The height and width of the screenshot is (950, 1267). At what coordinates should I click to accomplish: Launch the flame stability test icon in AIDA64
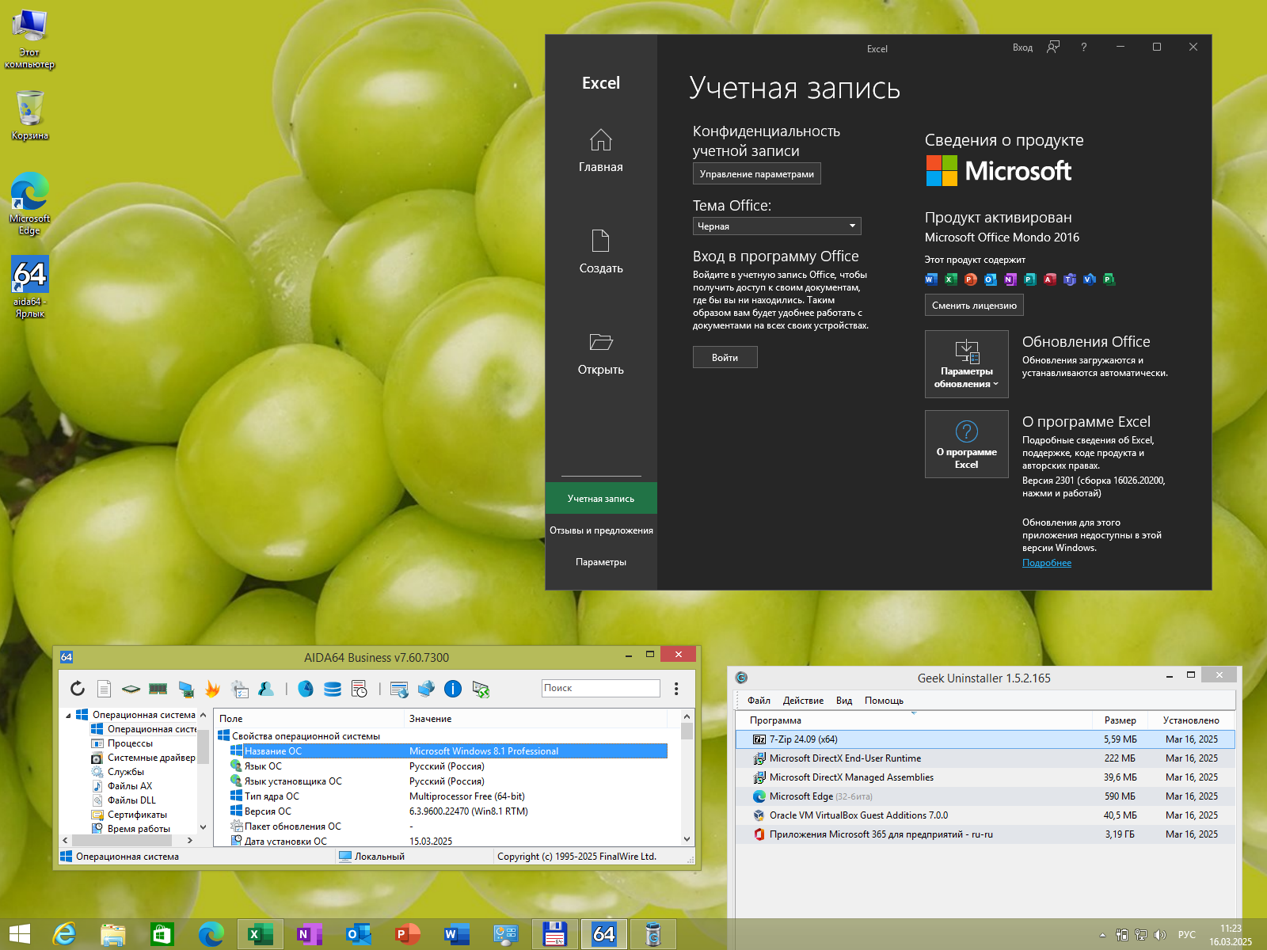click(x=212, y=689)
